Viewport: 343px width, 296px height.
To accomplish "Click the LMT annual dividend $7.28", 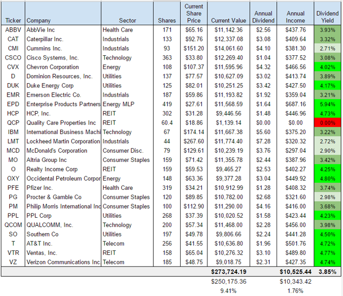I will [263, 142].
